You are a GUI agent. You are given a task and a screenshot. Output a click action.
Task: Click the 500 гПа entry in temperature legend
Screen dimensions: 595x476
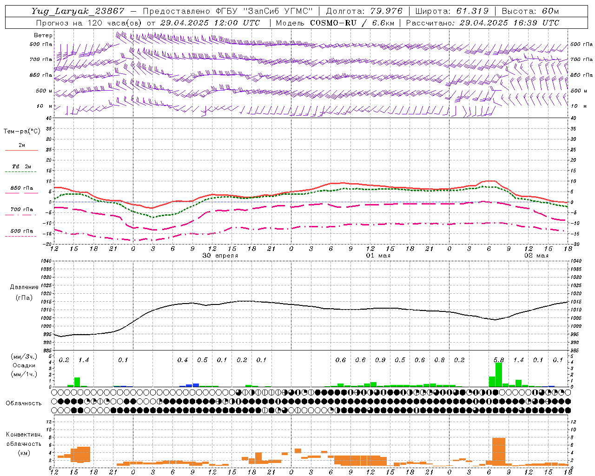(x=21, y=231)
